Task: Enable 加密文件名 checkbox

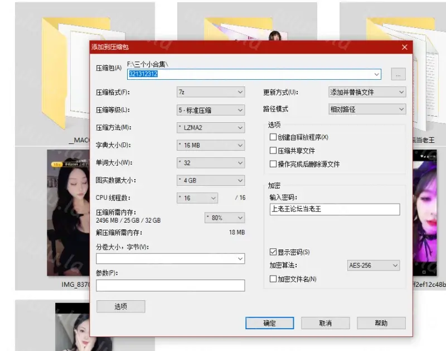Action: click(273, 278)
